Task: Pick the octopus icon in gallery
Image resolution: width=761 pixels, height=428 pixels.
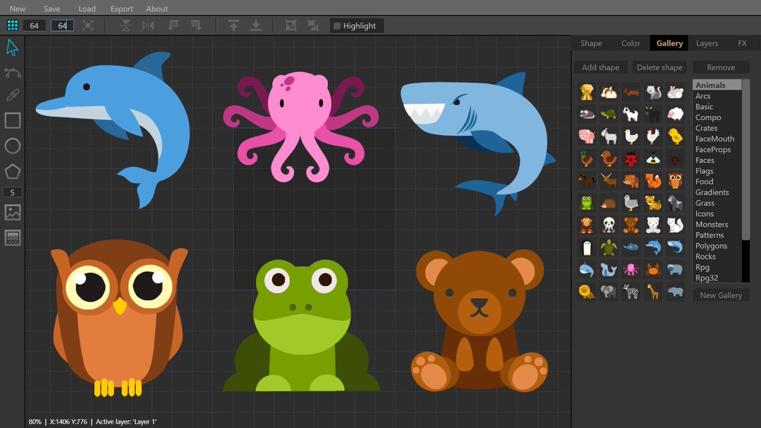Action: pos(631,269)
